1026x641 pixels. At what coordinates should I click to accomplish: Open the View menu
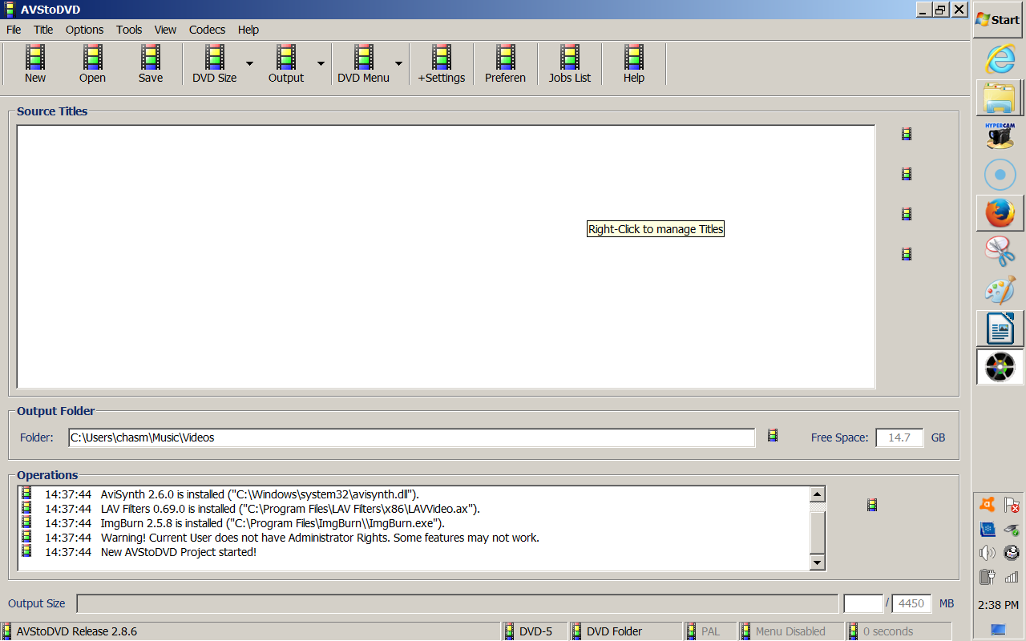tap(165, 30)
